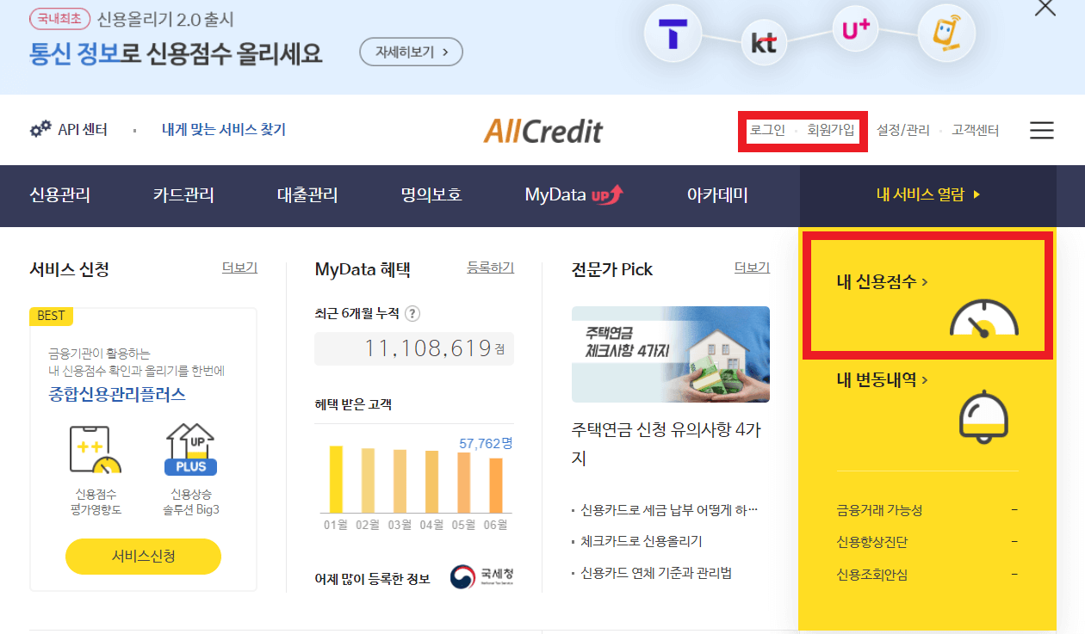Click the U+ carrier icon
The height and width of the screenshot is (634, 1085).
click(854, 27)
